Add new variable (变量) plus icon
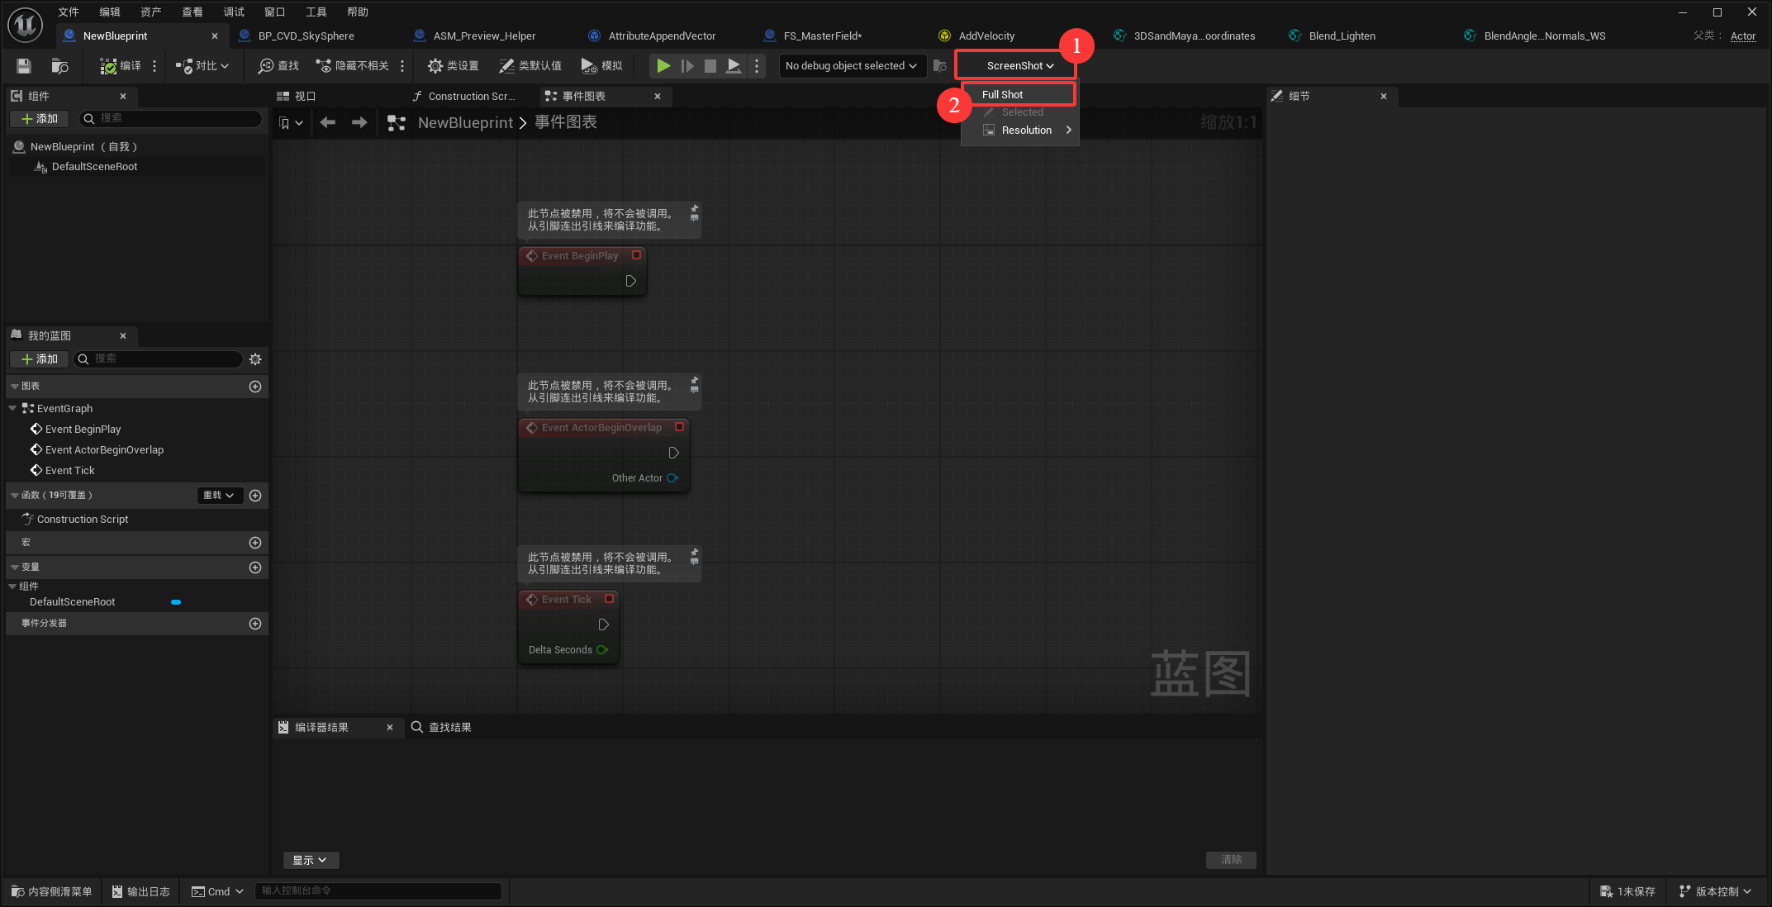The width and height of the screenshot is (1772, 907). pos(255,567)
